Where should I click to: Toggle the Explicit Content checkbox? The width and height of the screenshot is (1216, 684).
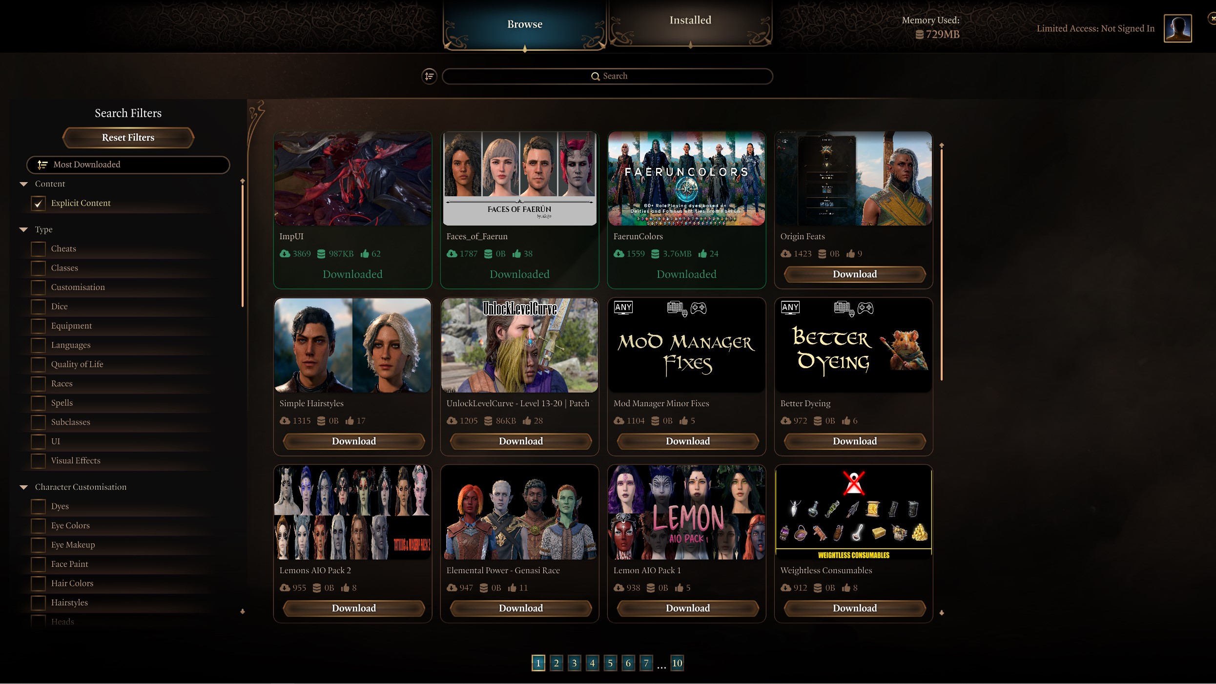[x=39, y=202]
